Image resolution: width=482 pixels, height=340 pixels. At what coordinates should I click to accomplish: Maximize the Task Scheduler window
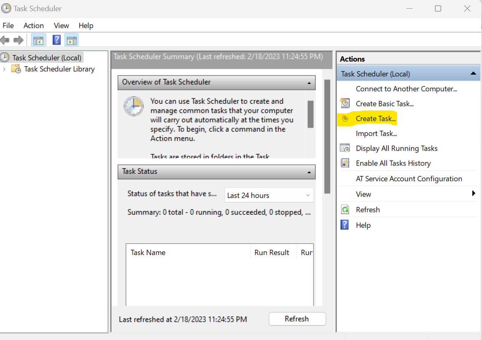438,9
